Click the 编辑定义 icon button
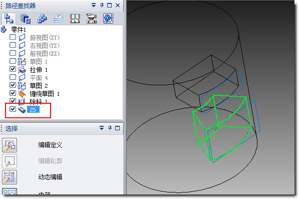Image resolution: width=299 pixels, height=199 pixels. [10, 145]
